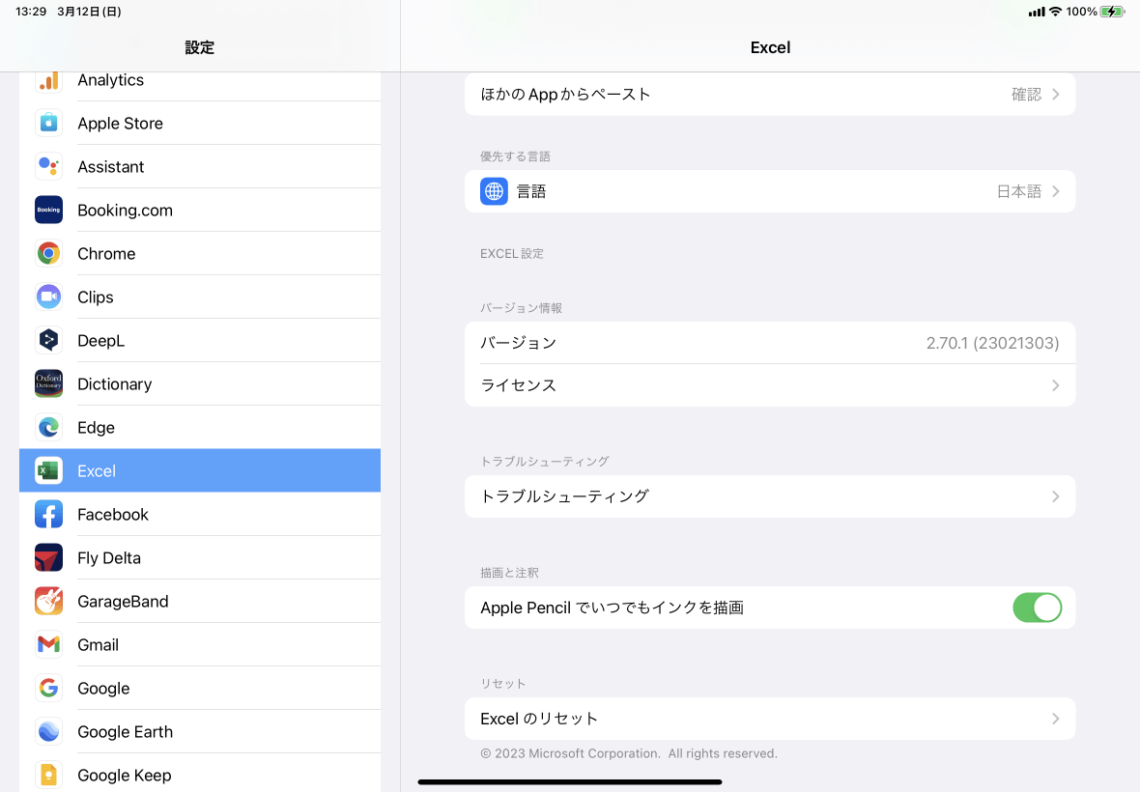Select Google Keep row label
The image size is (1140, 792).
pyautogui.click(x=125, y=776)
